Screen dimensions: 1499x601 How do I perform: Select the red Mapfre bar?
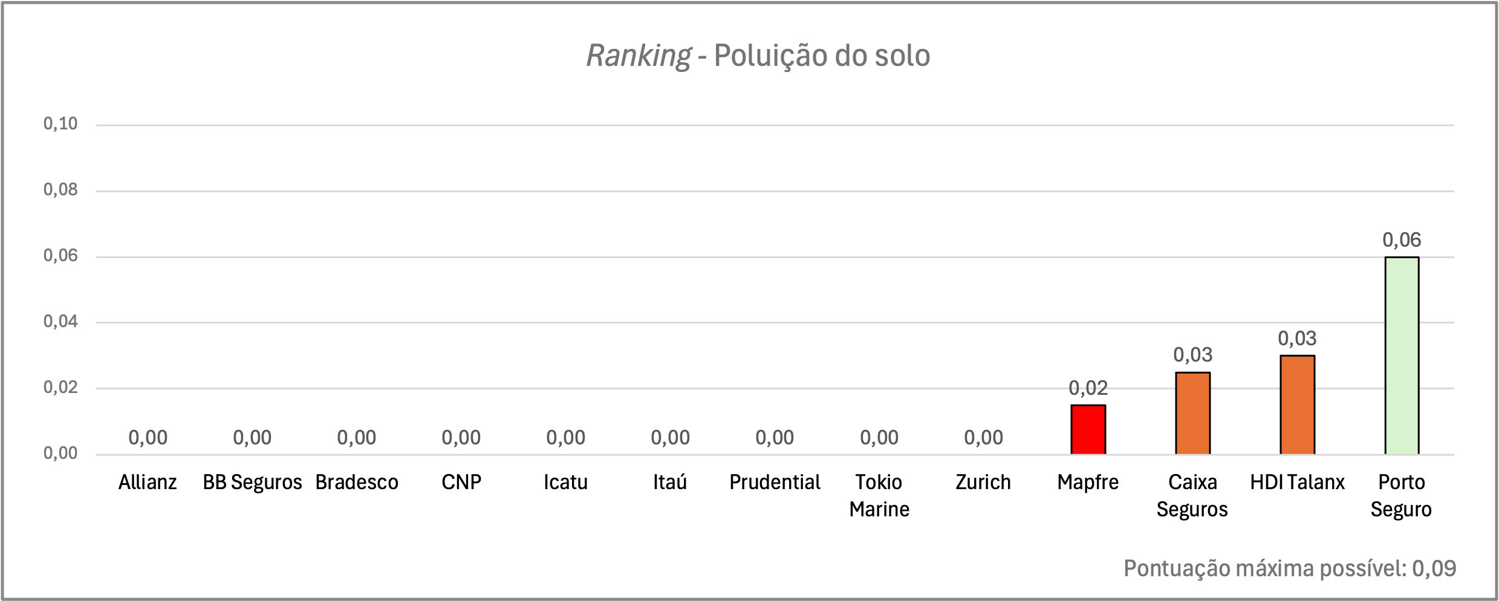[x=1088, y=429]
